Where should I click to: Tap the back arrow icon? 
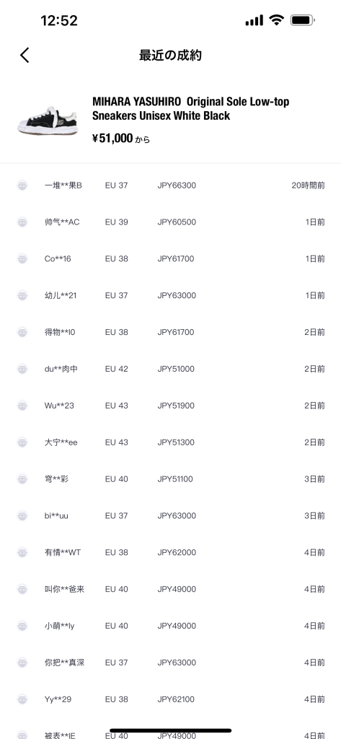pyautogui.click(x=25, y=55)
